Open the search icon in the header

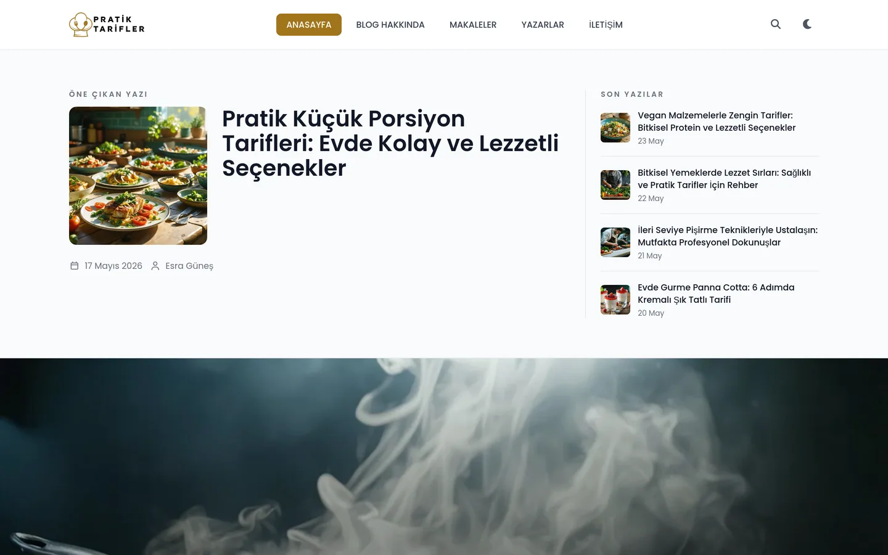(776, 24)
